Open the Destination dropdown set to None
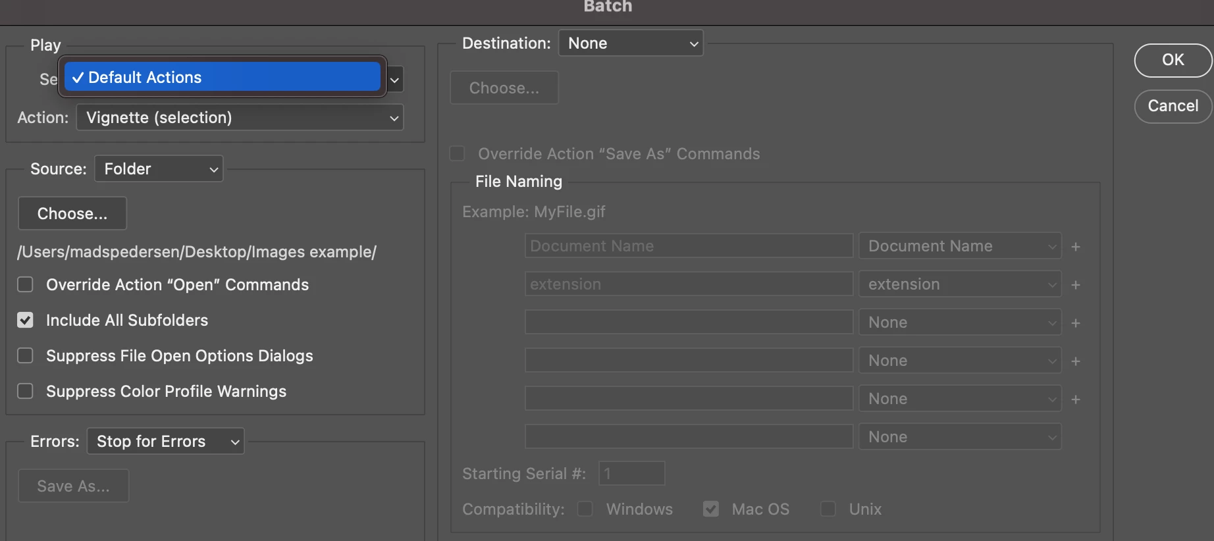1214x541 pixels. point(631,43)
